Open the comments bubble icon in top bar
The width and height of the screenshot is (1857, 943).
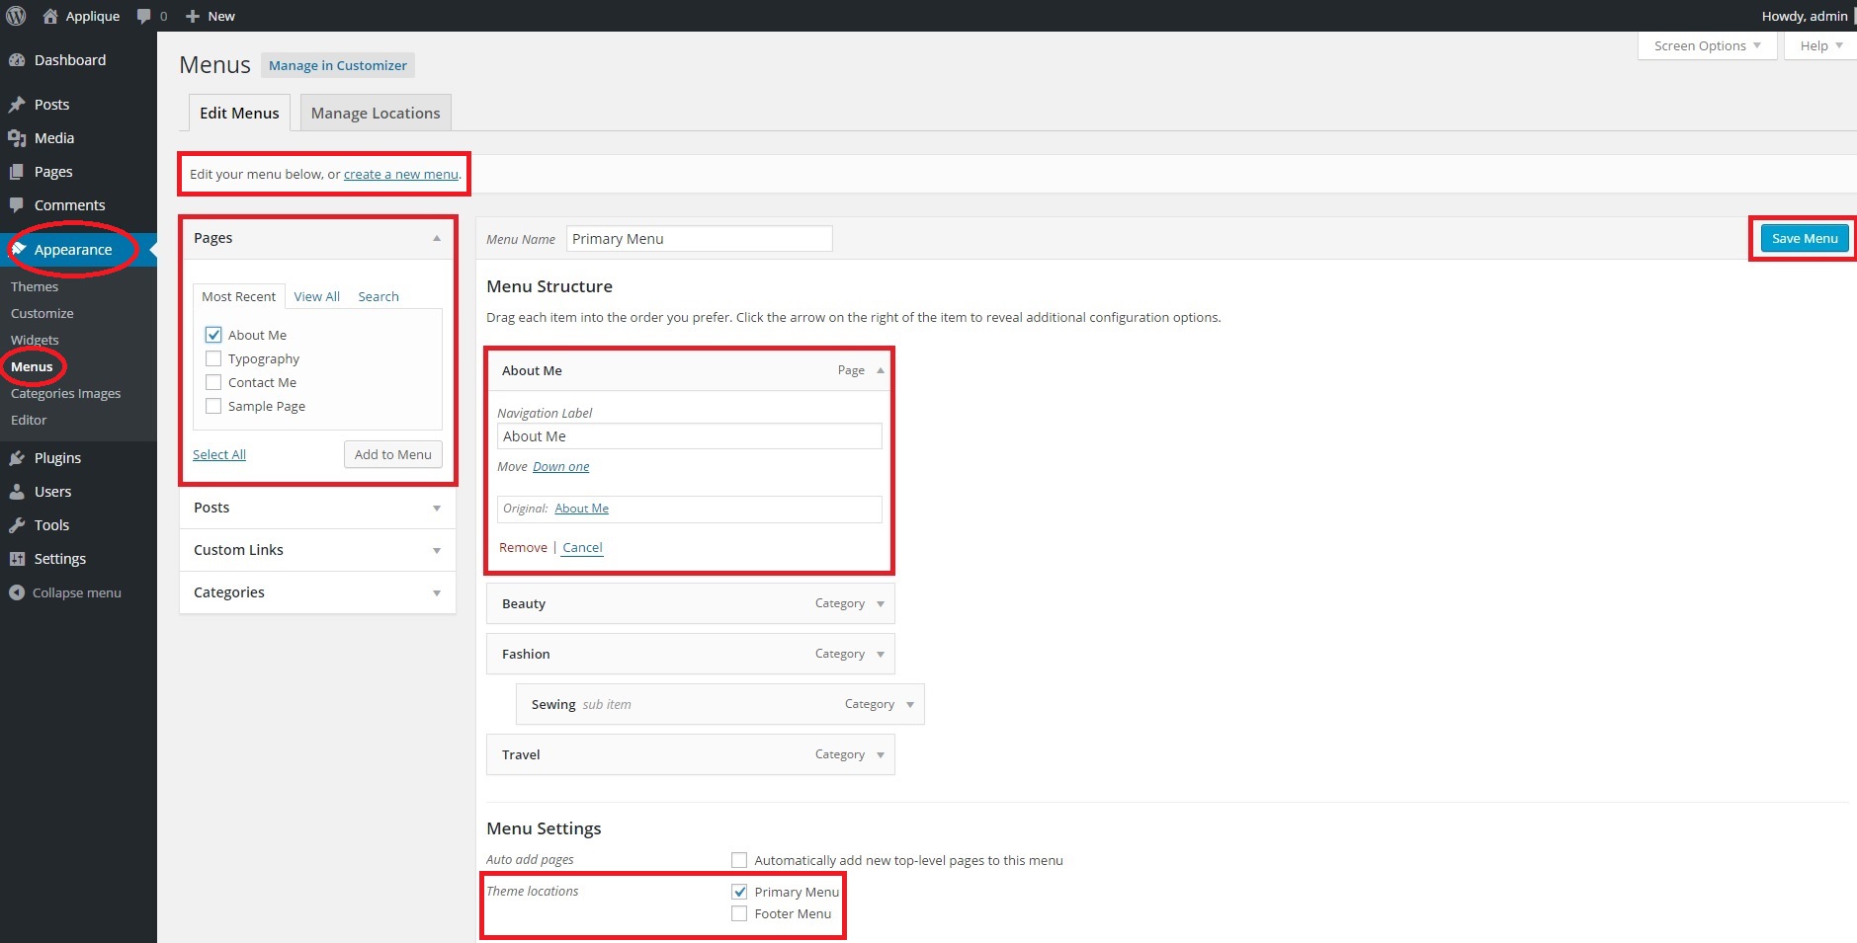144,16
